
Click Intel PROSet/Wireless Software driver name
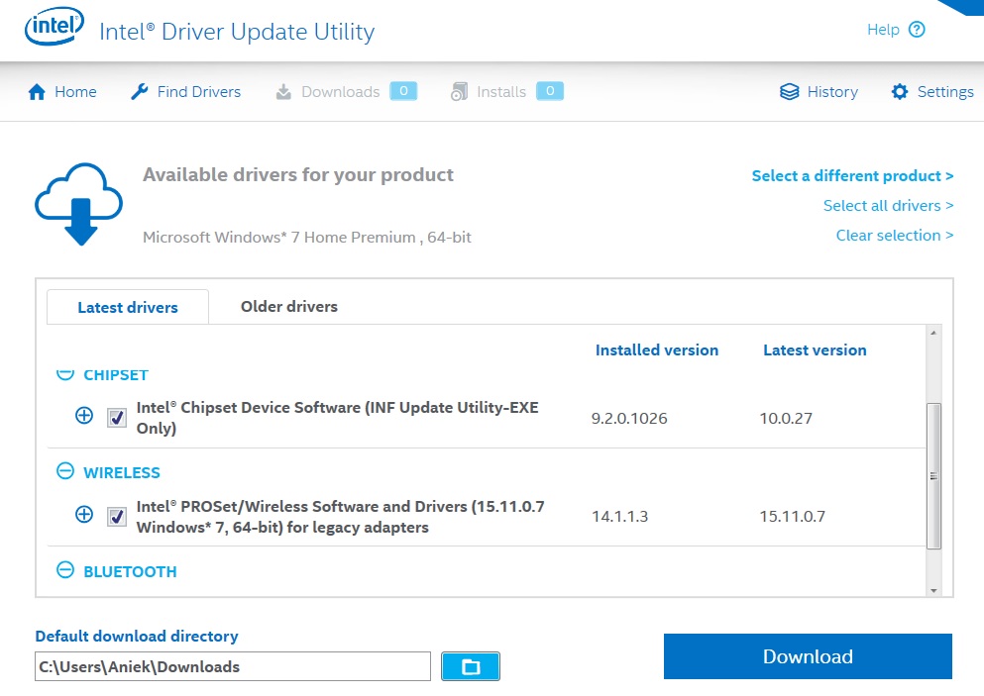(340, 517)
